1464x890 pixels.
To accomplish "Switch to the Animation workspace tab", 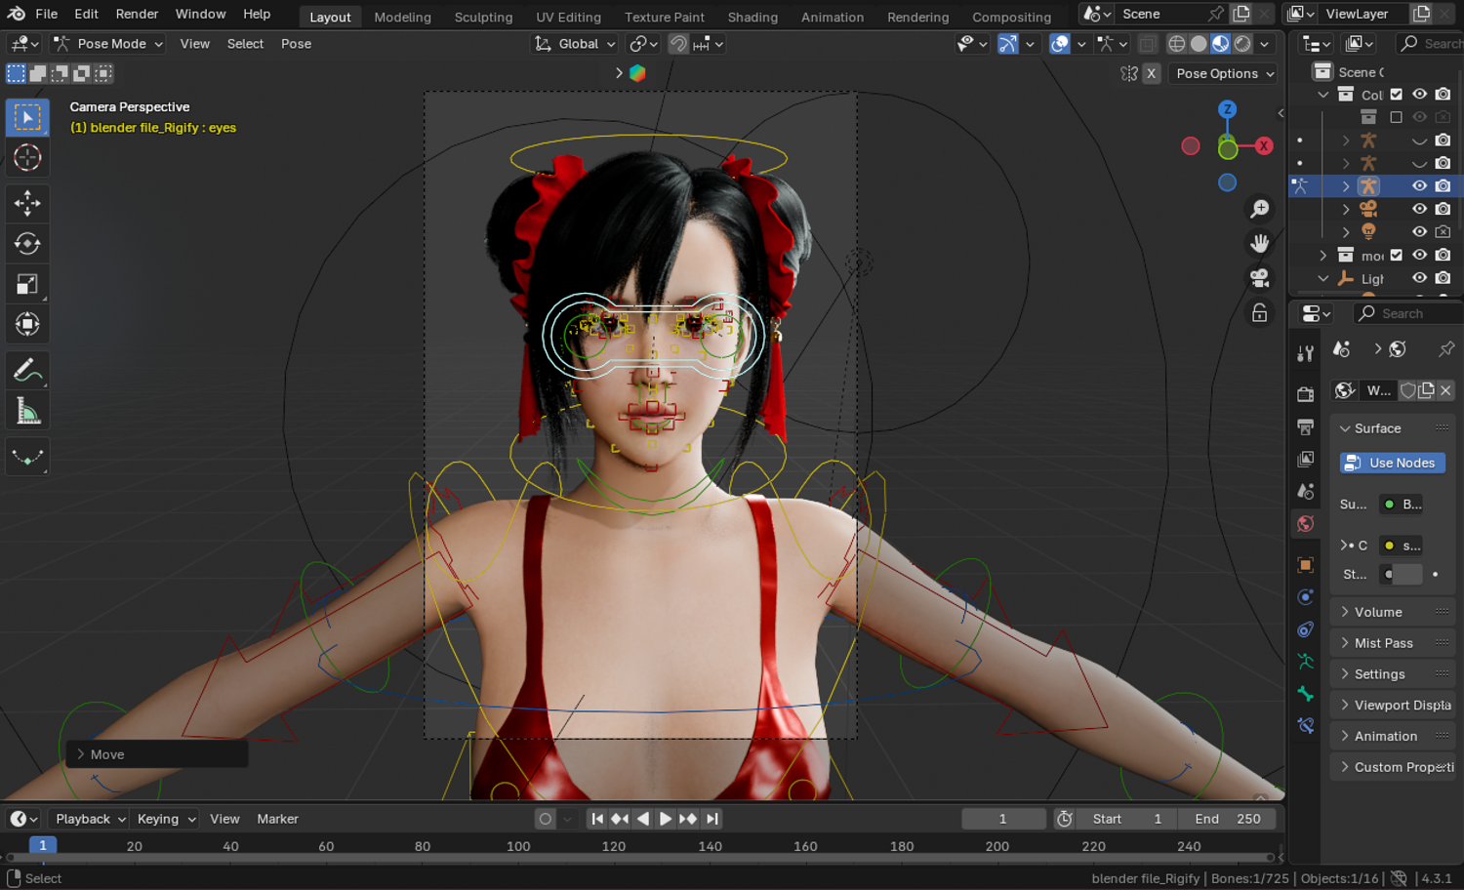I will pos(832,17).
